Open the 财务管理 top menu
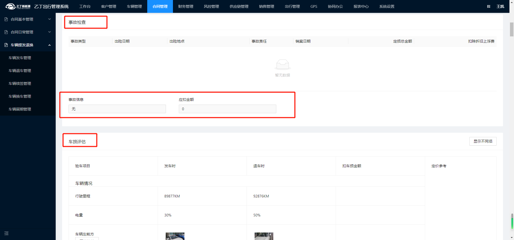 click(186, 6)
